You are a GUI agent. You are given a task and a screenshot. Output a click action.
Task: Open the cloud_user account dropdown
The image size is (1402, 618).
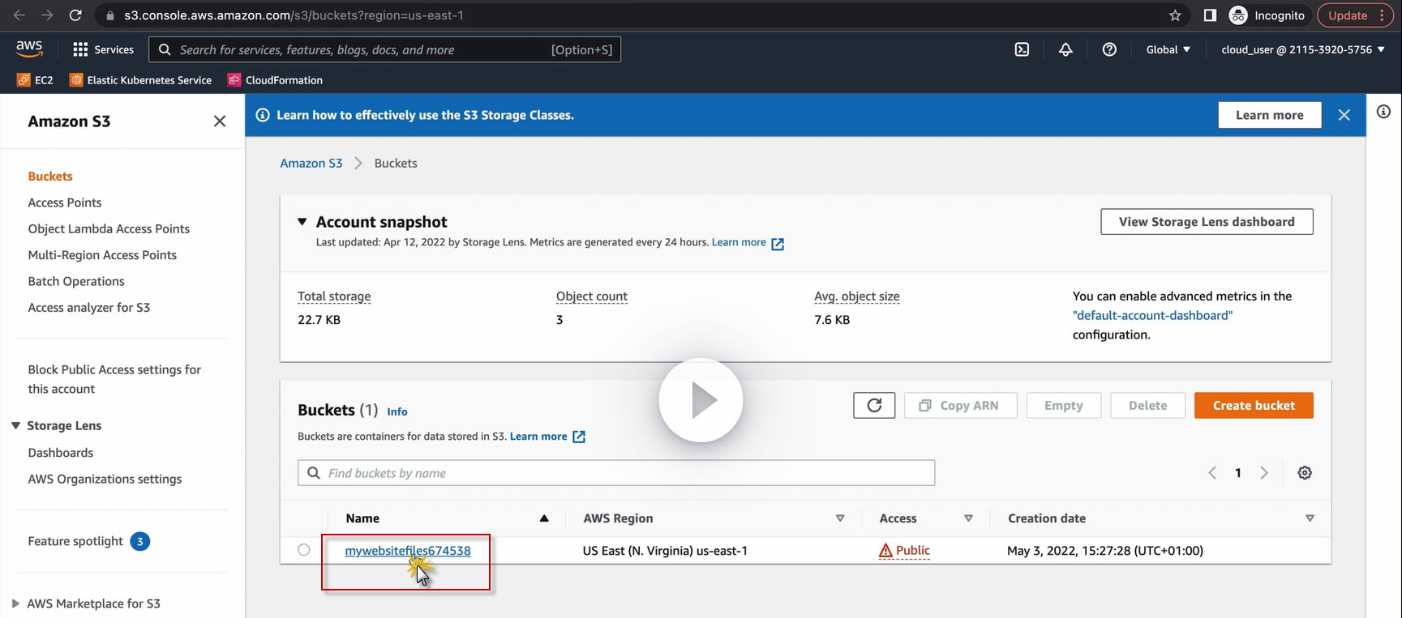point(1303,49)
